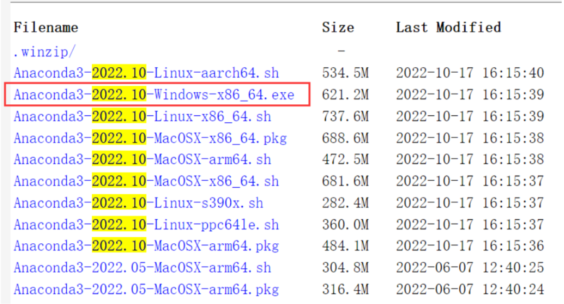
Task: Download Anaconda3-2022.10-Linux-s390x.sh
Action: pos(139,203)
